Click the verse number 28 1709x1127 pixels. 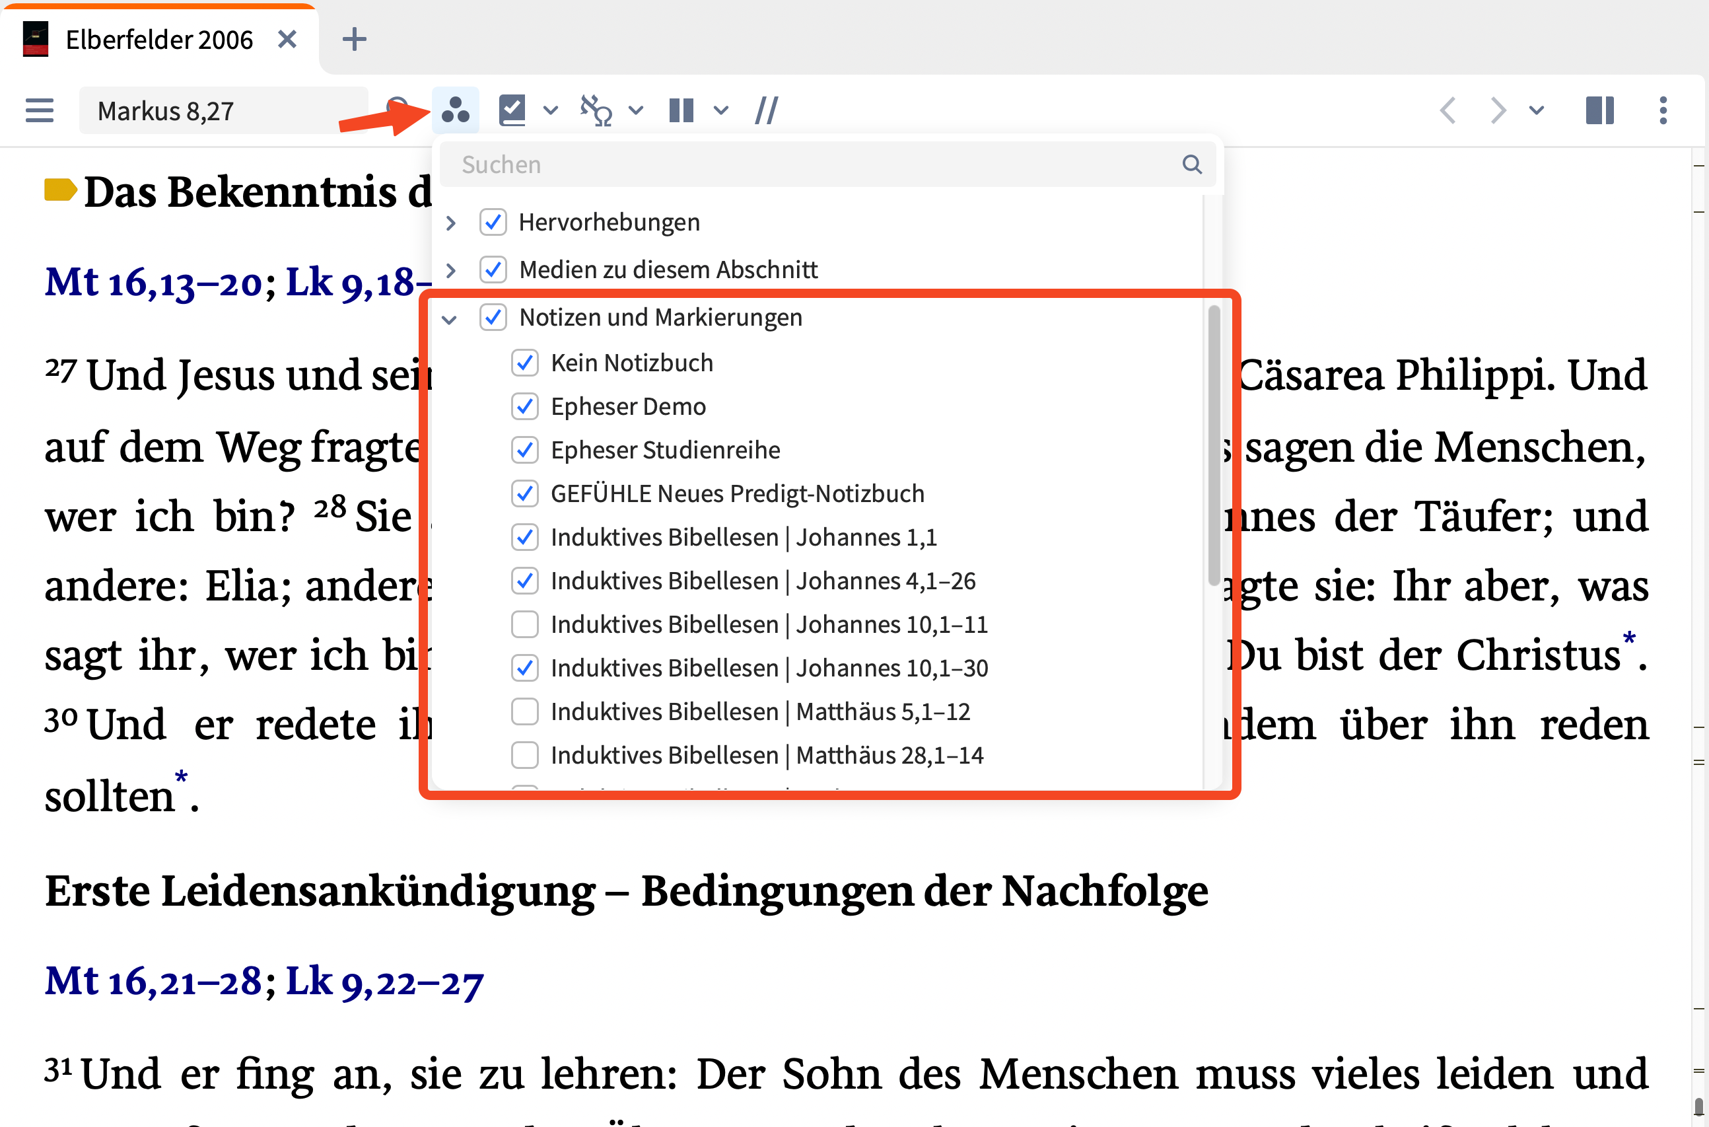click(330, 507)
